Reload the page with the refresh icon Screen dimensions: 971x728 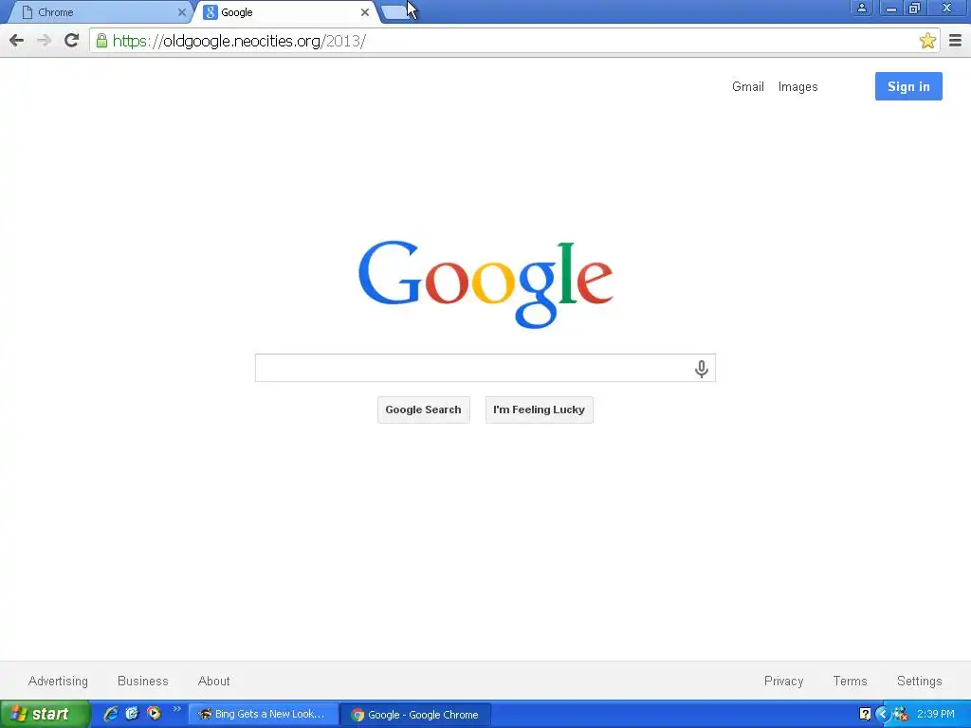pyautogui.click(x=71, y=40)
